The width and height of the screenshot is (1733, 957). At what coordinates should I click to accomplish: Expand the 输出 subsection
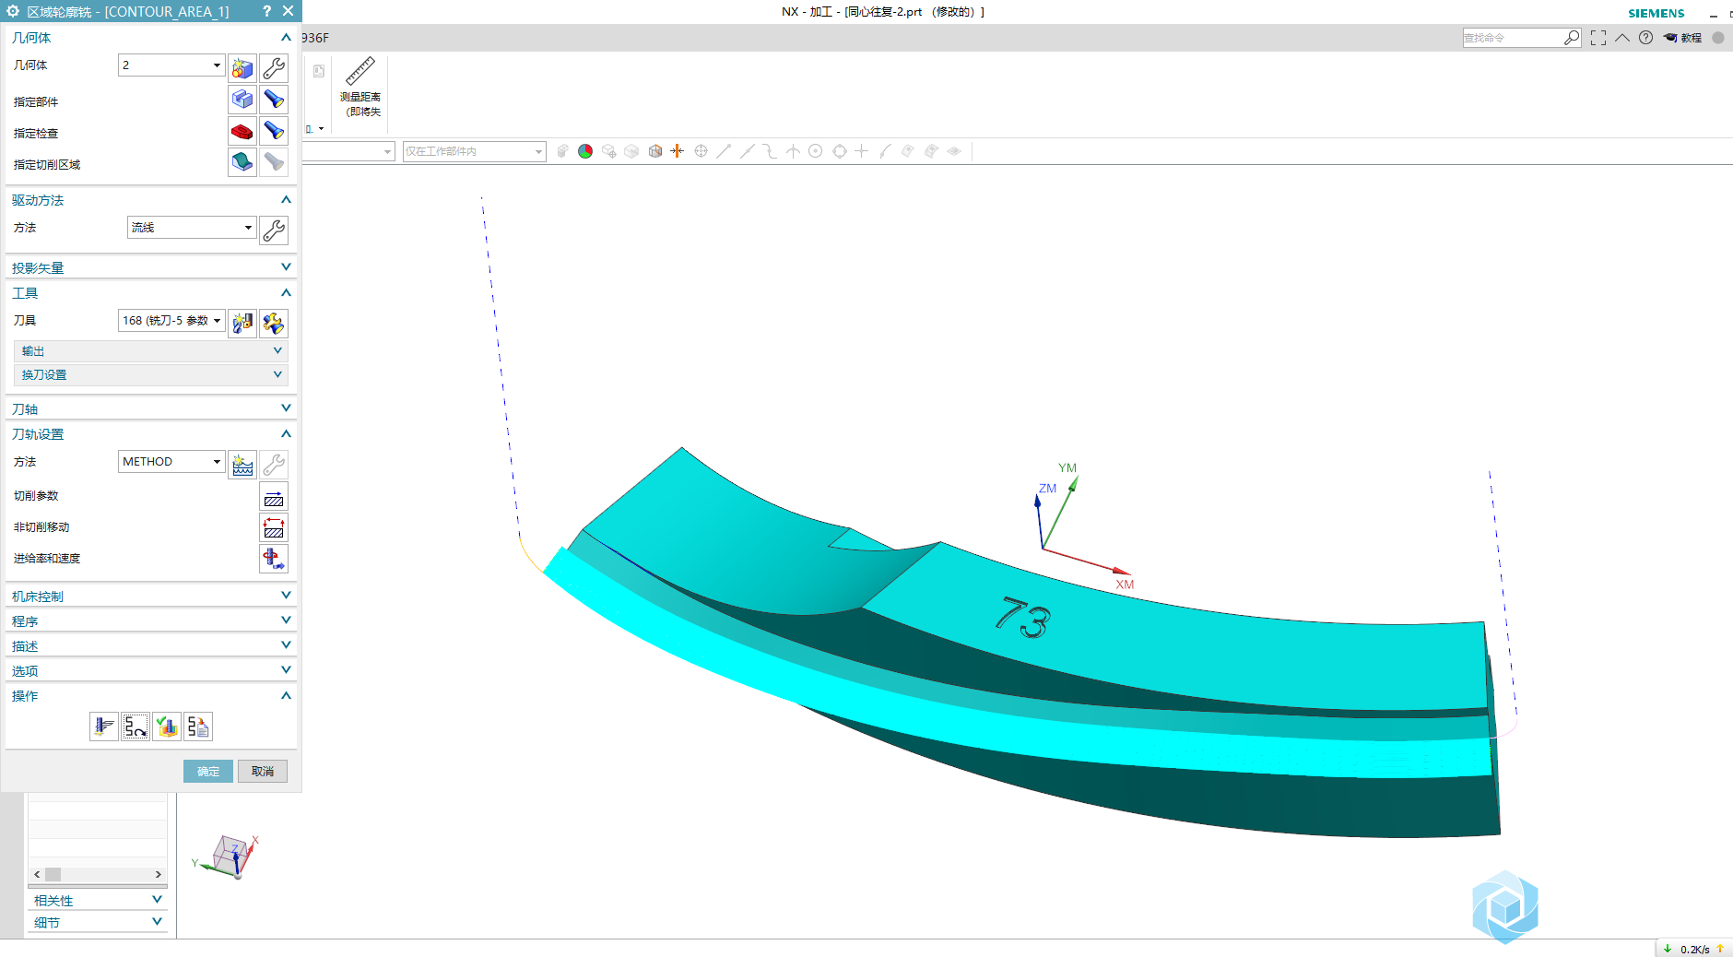[x=150, y=351]
